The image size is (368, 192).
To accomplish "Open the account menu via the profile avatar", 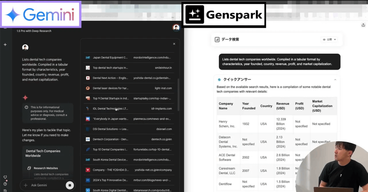I will point(176,28).
